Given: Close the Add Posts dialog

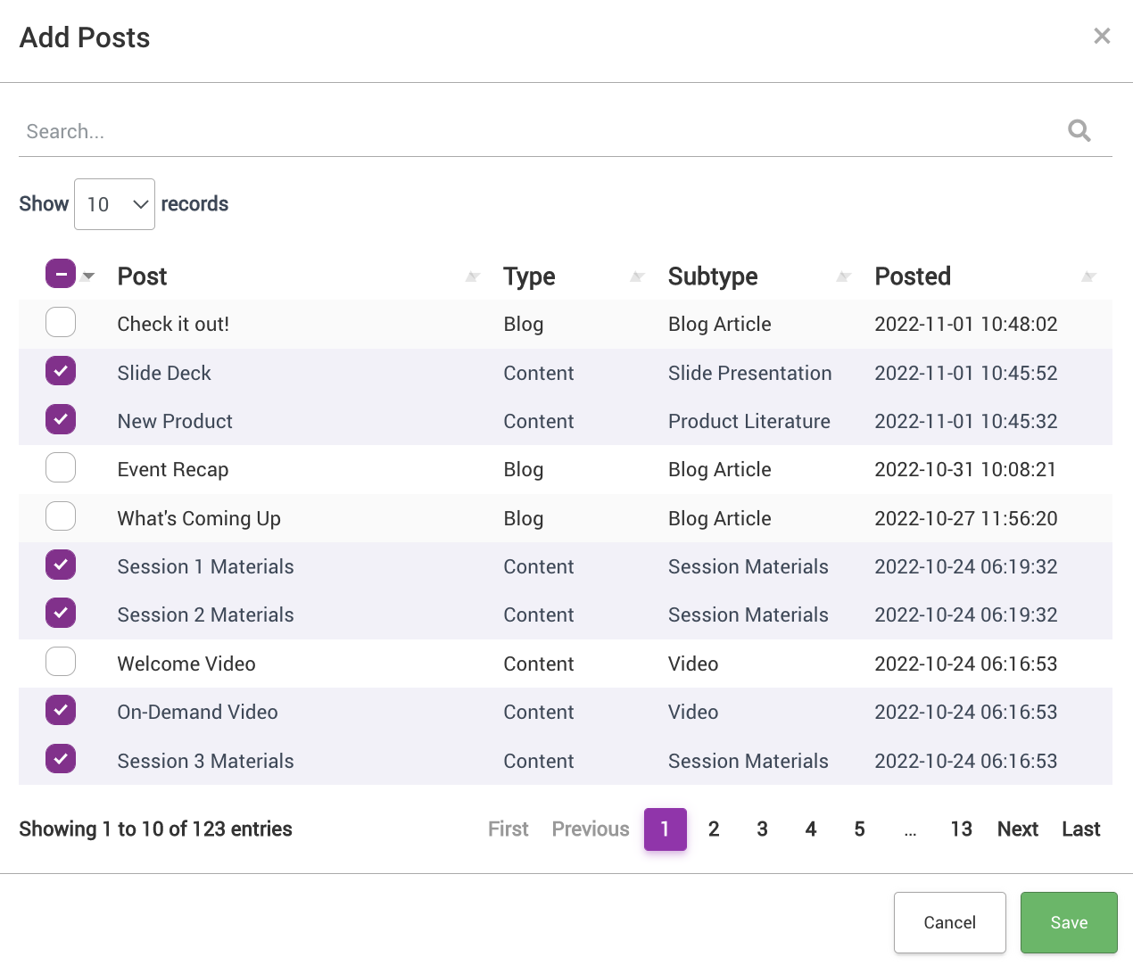Looking at the screenshot, I should [1102, 36].
